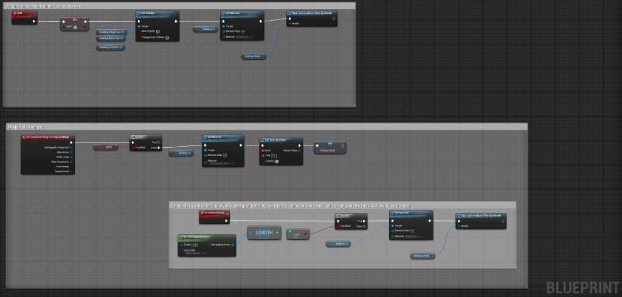
Task: Toggle Propagate to Children checkbox
Action: click(167, 38)
